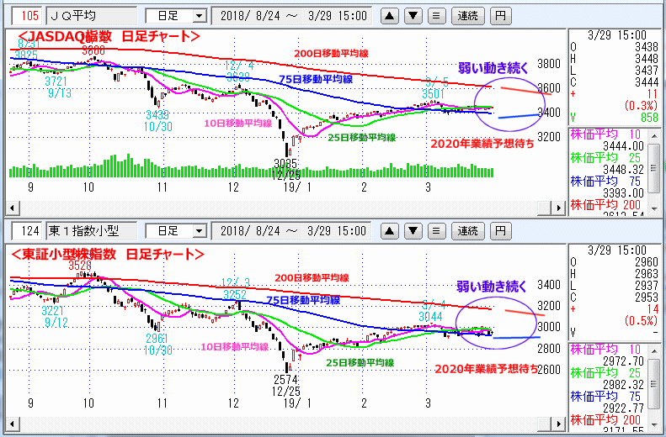Image resolution: width=666 pixels, height=437 pixels.
Task: Click 連続 button in JQ平均 toolbar
Action: click(x=467, y=16)
